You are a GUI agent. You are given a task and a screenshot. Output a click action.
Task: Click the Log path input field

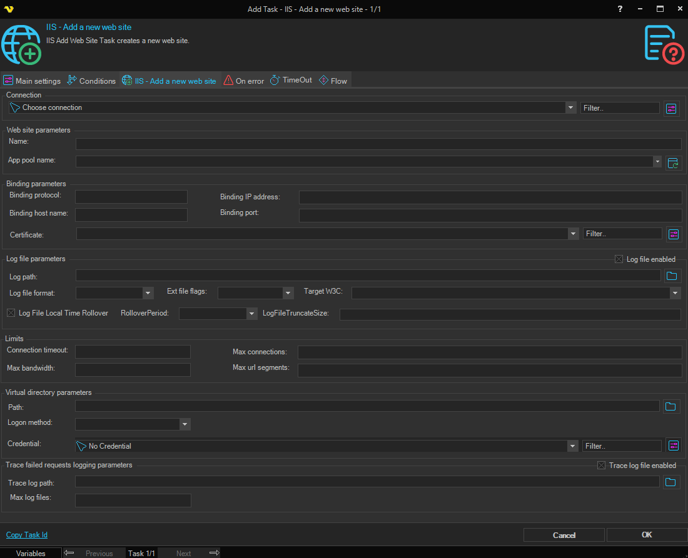368,276
